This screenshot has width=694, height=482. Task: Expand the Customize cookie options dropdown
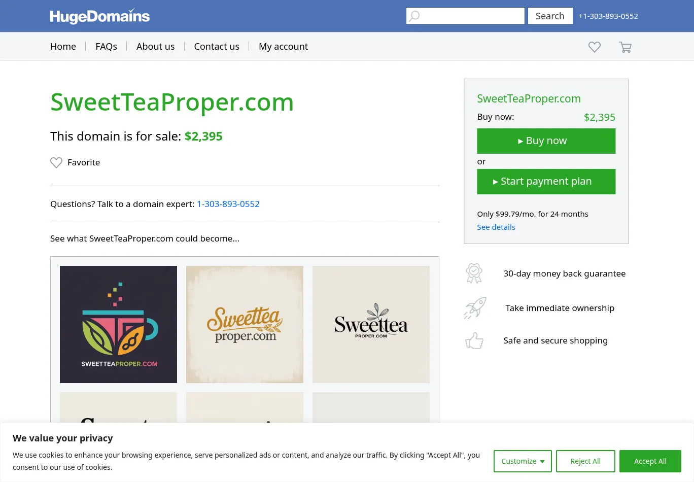523,461
